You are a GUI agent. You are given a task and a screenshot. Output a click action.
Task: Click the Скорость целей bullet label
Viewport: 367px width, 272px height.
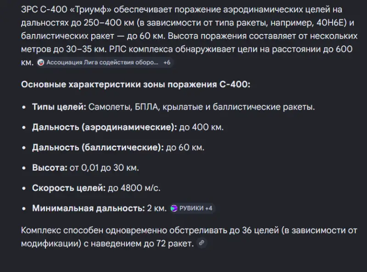pos(68,188)
